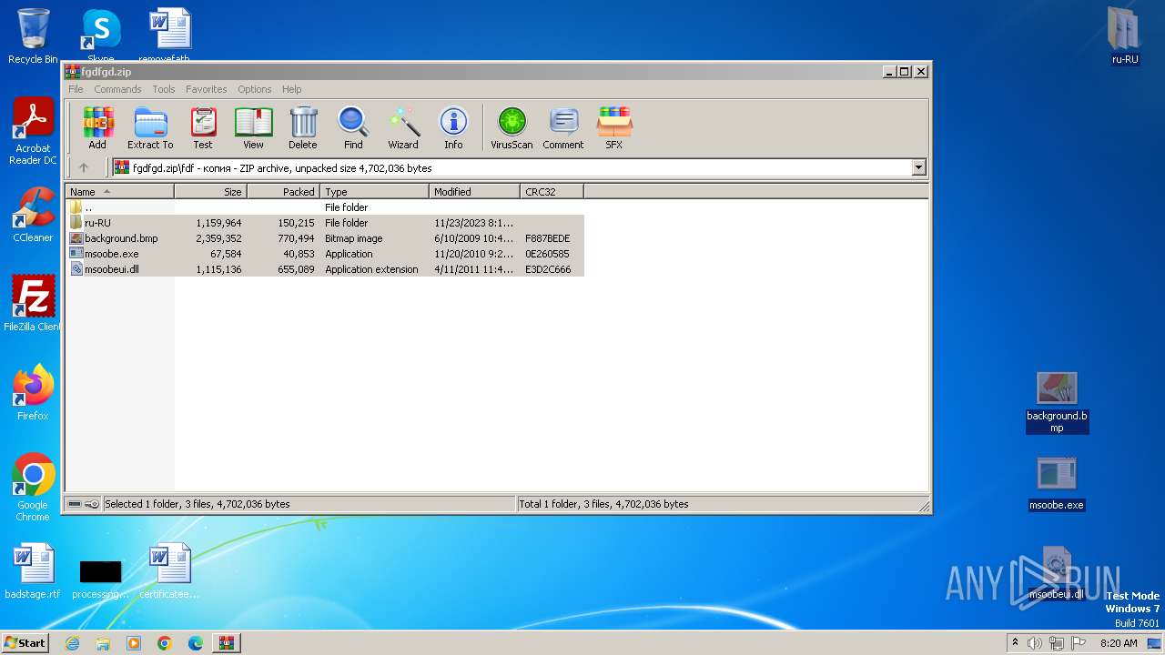The image size is (1165, 655).
Task: Expand the archive path dropdown
Action: pyautogui.click(x=918, y=167)
